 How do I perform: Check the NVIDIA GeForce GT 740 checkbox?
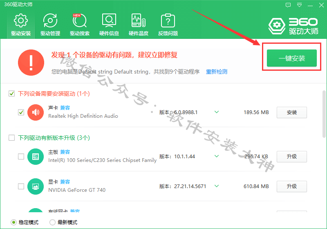pyautogui.click(x=21, y=186)
